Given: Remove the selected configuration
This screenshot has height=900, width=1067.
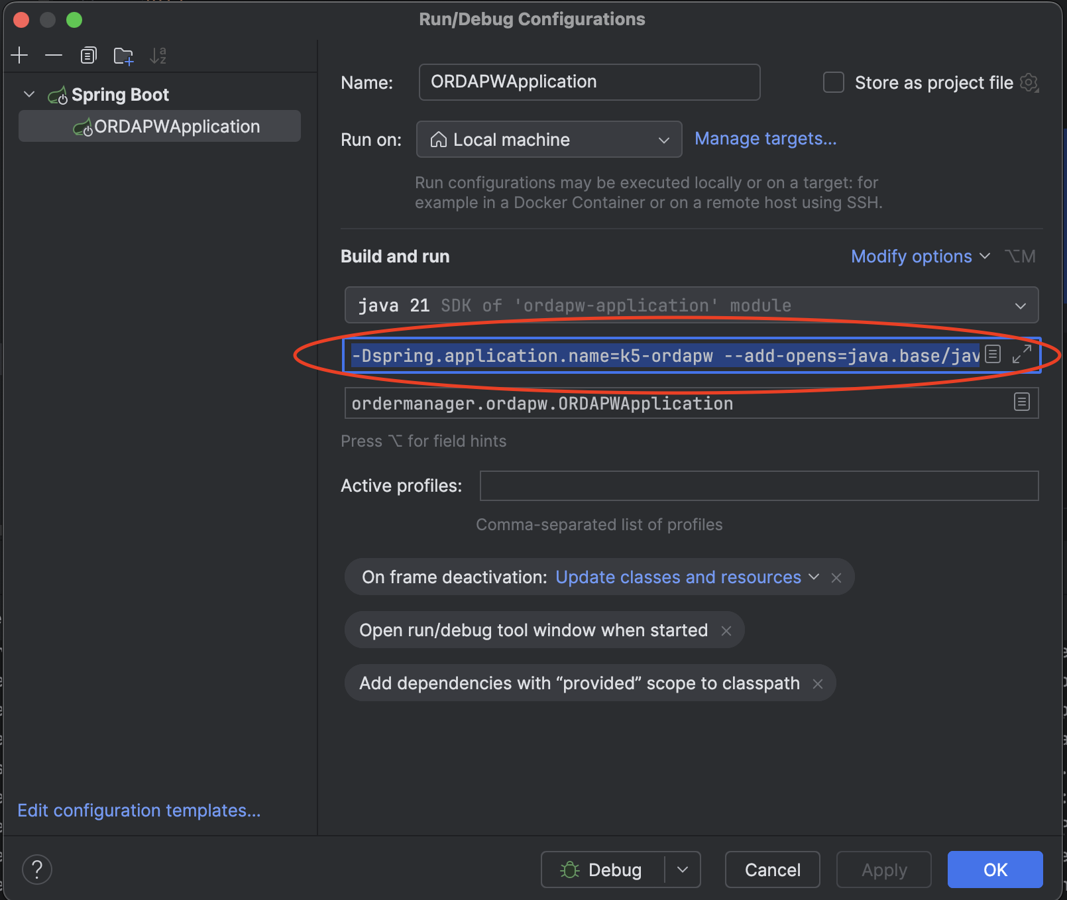Looking at the screenshot, I should click(54, 55).
